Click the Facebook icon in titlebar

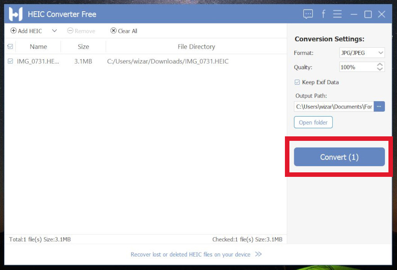tap(323, 14)
